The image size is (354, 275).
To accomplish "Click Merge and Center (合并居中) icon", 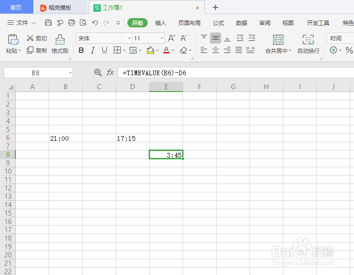I will click(278, 40).
